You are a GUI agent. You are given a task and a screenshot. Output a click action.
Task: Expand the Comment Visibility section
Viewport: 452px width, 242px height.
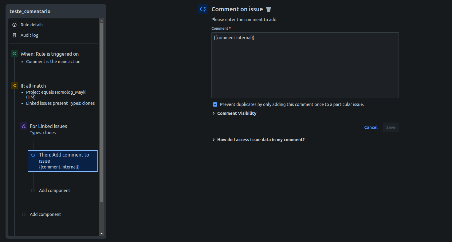pos(234,113)
